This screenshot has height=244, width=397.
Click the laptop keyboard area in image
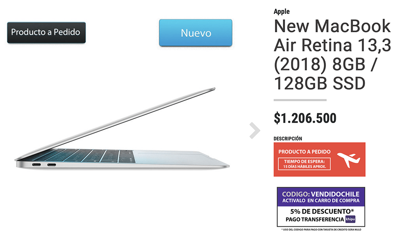pos(84,156)
